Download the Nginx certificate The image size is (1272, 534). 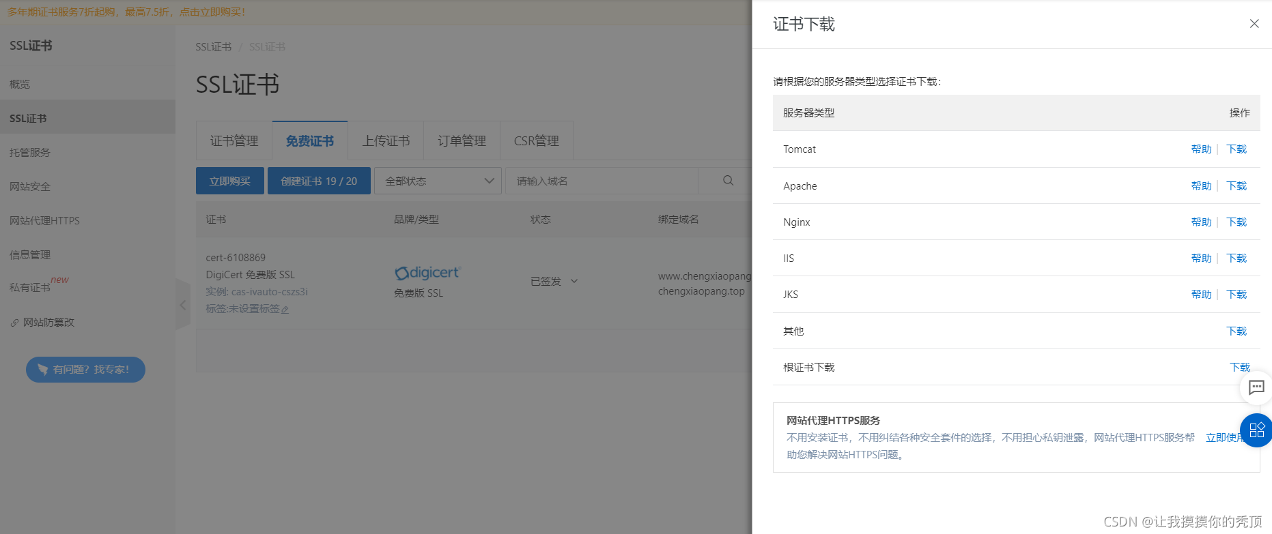pos(1236,222)
